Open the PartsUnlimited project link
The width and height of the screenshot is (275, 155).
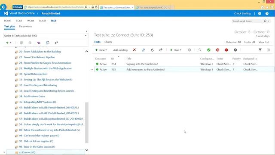(x=51, y=13)
